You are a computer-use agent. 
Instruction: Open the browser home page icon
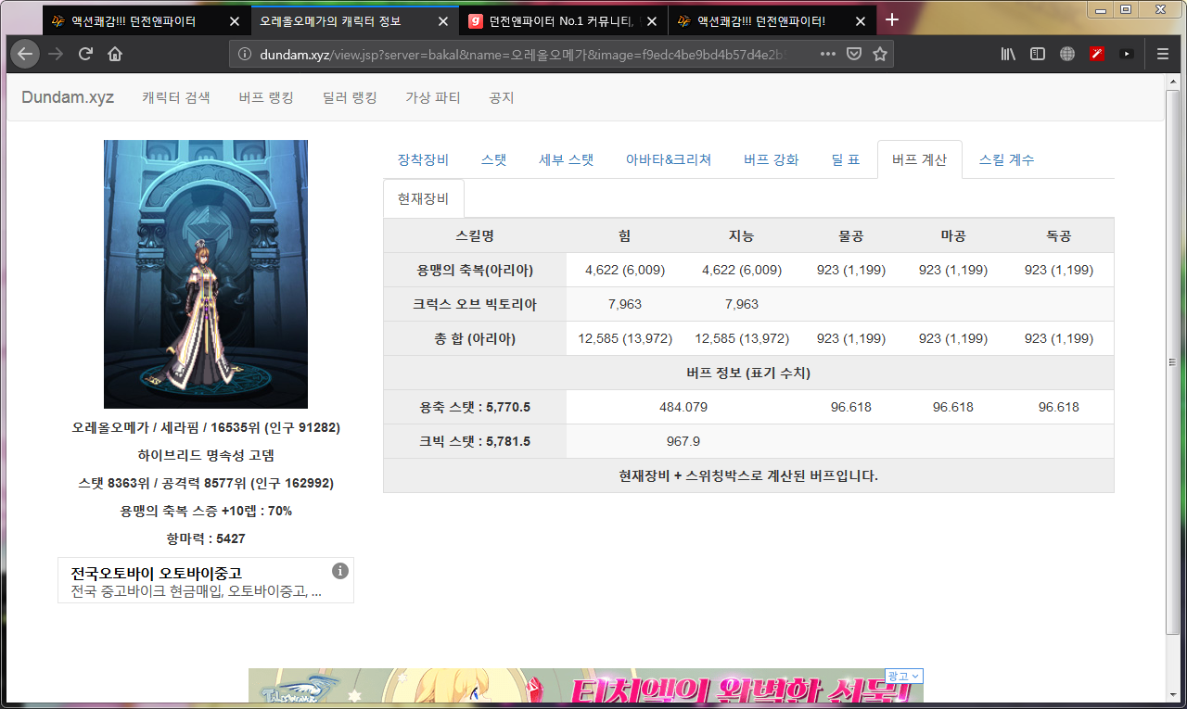click(x=115, y=54)
